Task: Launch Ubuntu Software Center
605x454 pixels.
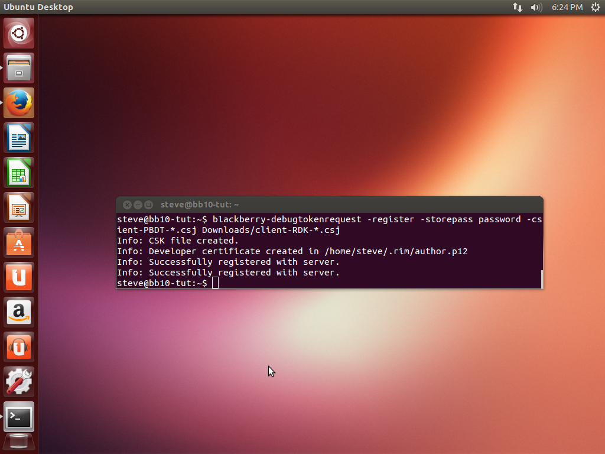Action: click(19, 242)
